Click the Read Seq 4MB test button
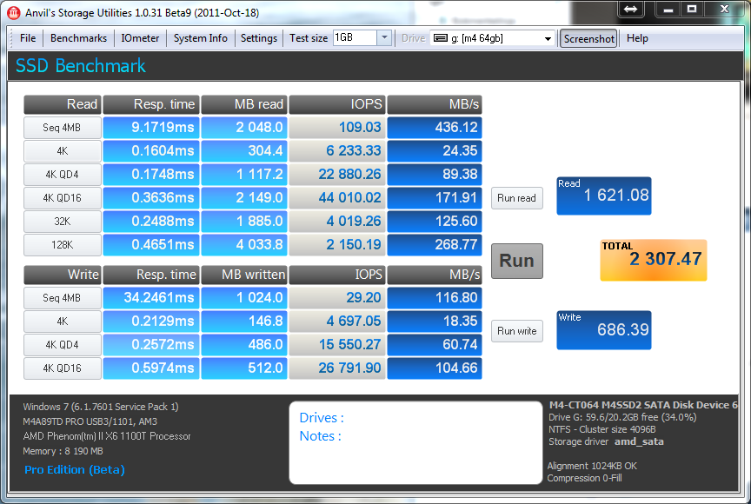The image size is (751, 504). pyautogui.click(x=63, y=128)
